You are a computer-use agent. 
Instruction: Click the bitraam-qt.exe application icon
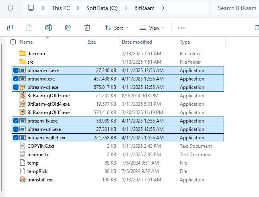(23, 87)
